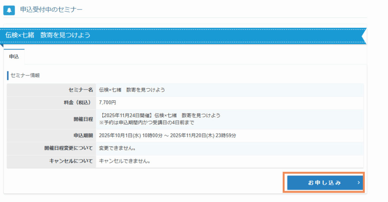Click the bell notification icon
The width and height of the screenshot is (388, 202).
(9, 9)
